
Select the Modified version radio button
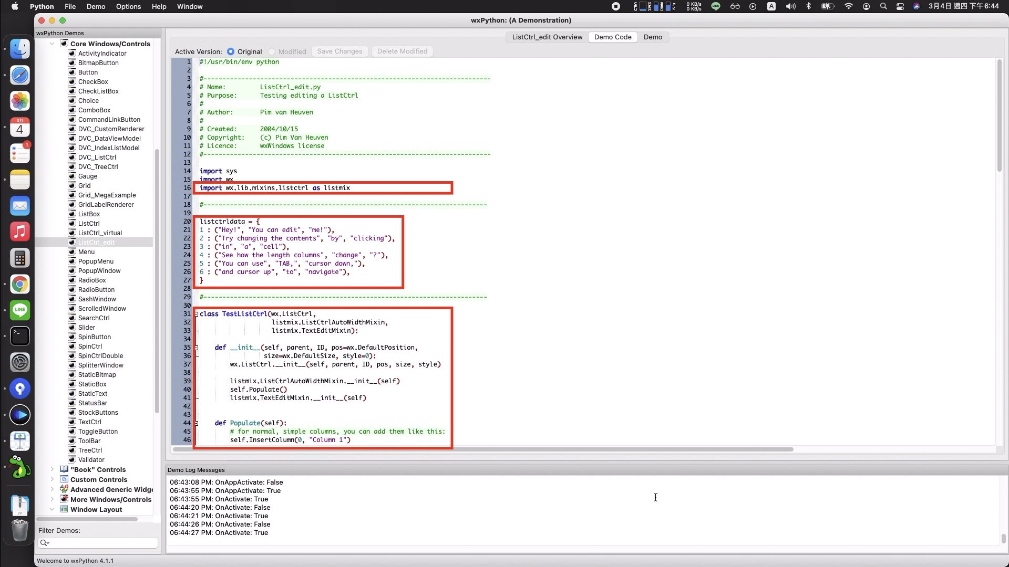[272, 51]
